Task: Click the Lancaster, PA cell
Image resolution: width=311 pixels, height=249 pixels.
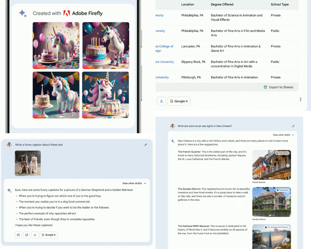Action: pos(191,46)
